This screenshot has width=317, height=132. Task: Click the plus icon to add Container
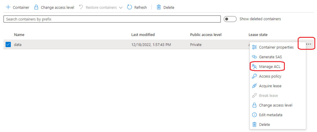coord(8,7)
